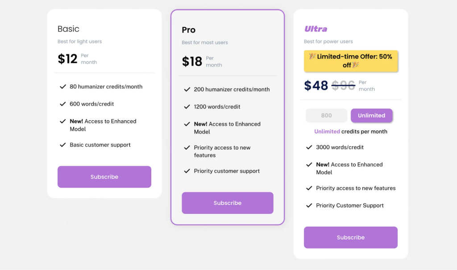Click checkmark next to Priority customer support in Pro
The height and width of the screenshot is (270, 457).
point(187,171)
